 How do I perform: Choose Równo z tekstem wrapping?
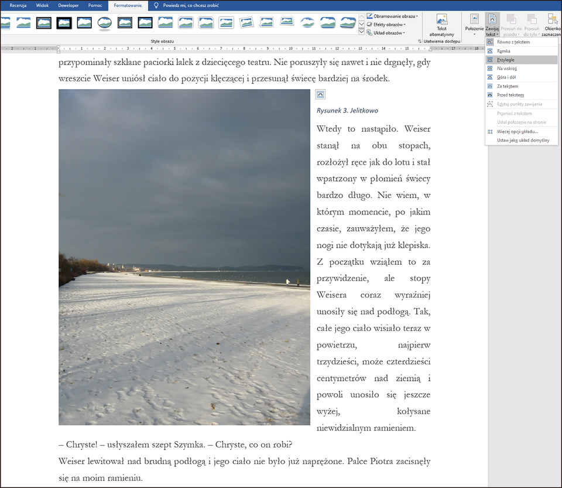pyautogui.click(x=513, y=42)
